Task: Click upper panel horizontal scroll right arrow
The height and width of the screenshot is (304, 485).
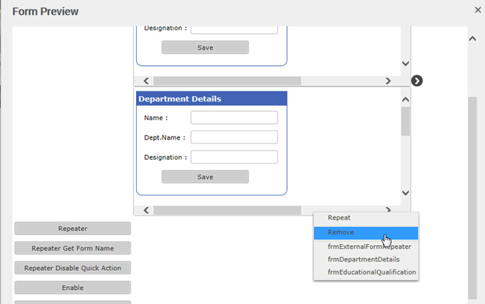Action: (388, 81)
